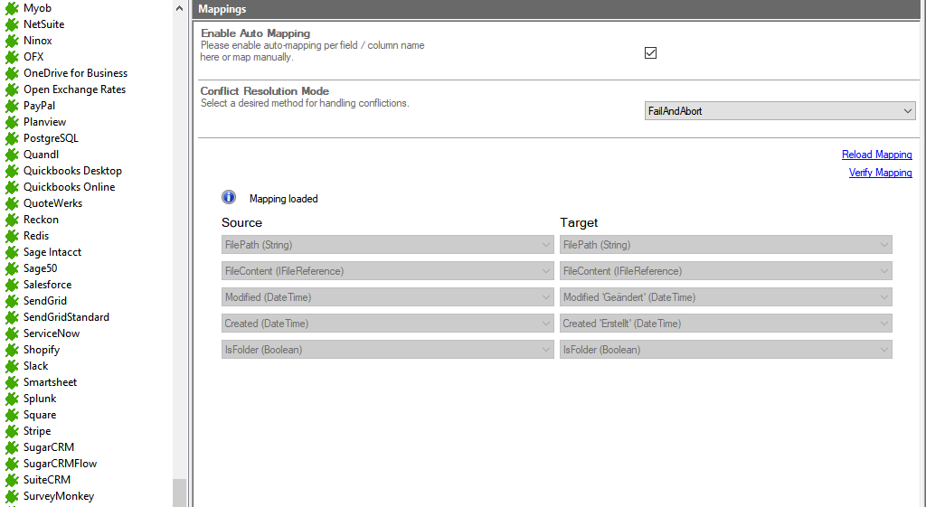Click the Verify Mapping link
Viewport: 926px width, 507px height.
point(880,173)
